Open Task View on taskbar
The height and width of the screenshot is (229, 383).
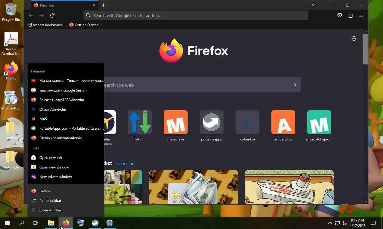coord(36,223)
